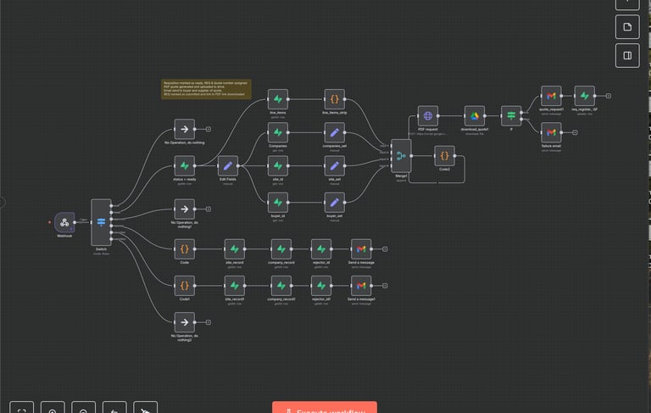
Task: Open the Send a message1 Gmail node
Action: coord(361,286)
